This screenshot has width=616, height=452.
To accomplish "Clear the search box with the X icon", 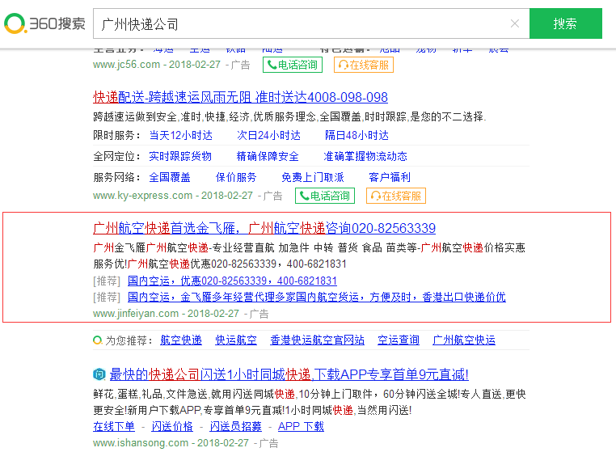I will point(515,23).
